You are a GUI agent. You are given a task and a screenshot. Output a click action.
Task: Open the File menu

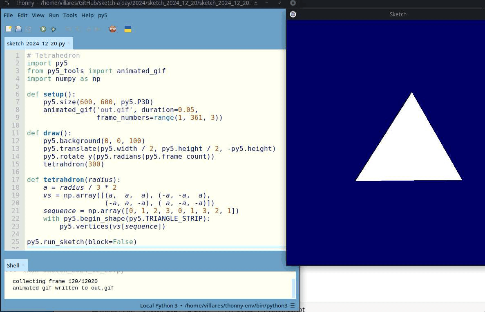point(8,15)
